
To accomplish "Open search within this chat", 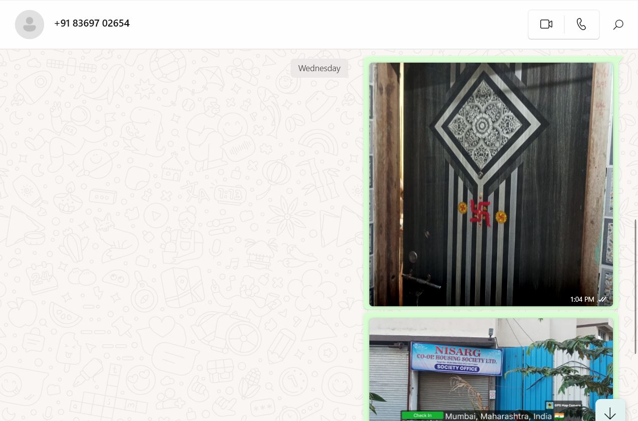I will point(618,24).
